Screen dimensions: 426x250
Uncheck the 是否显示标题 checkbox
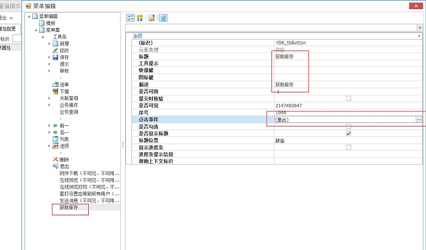point(349,133)
